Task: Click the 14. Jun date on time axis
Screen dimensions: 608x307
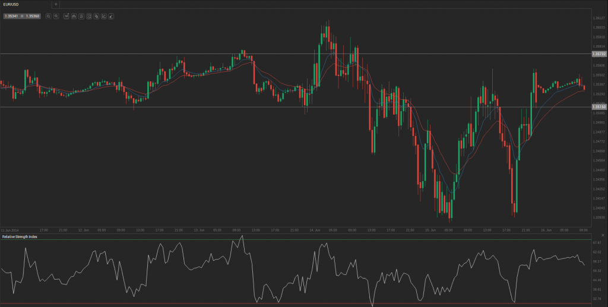Action: pos(315,230)
